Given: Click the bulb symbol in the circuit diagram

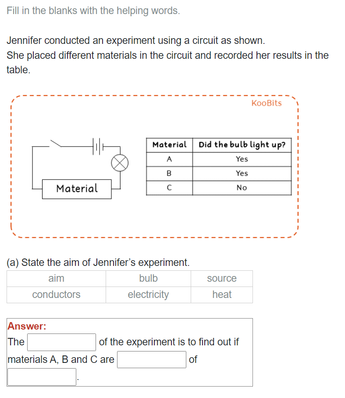Looking at the screenshot, I should pos(119,163).
